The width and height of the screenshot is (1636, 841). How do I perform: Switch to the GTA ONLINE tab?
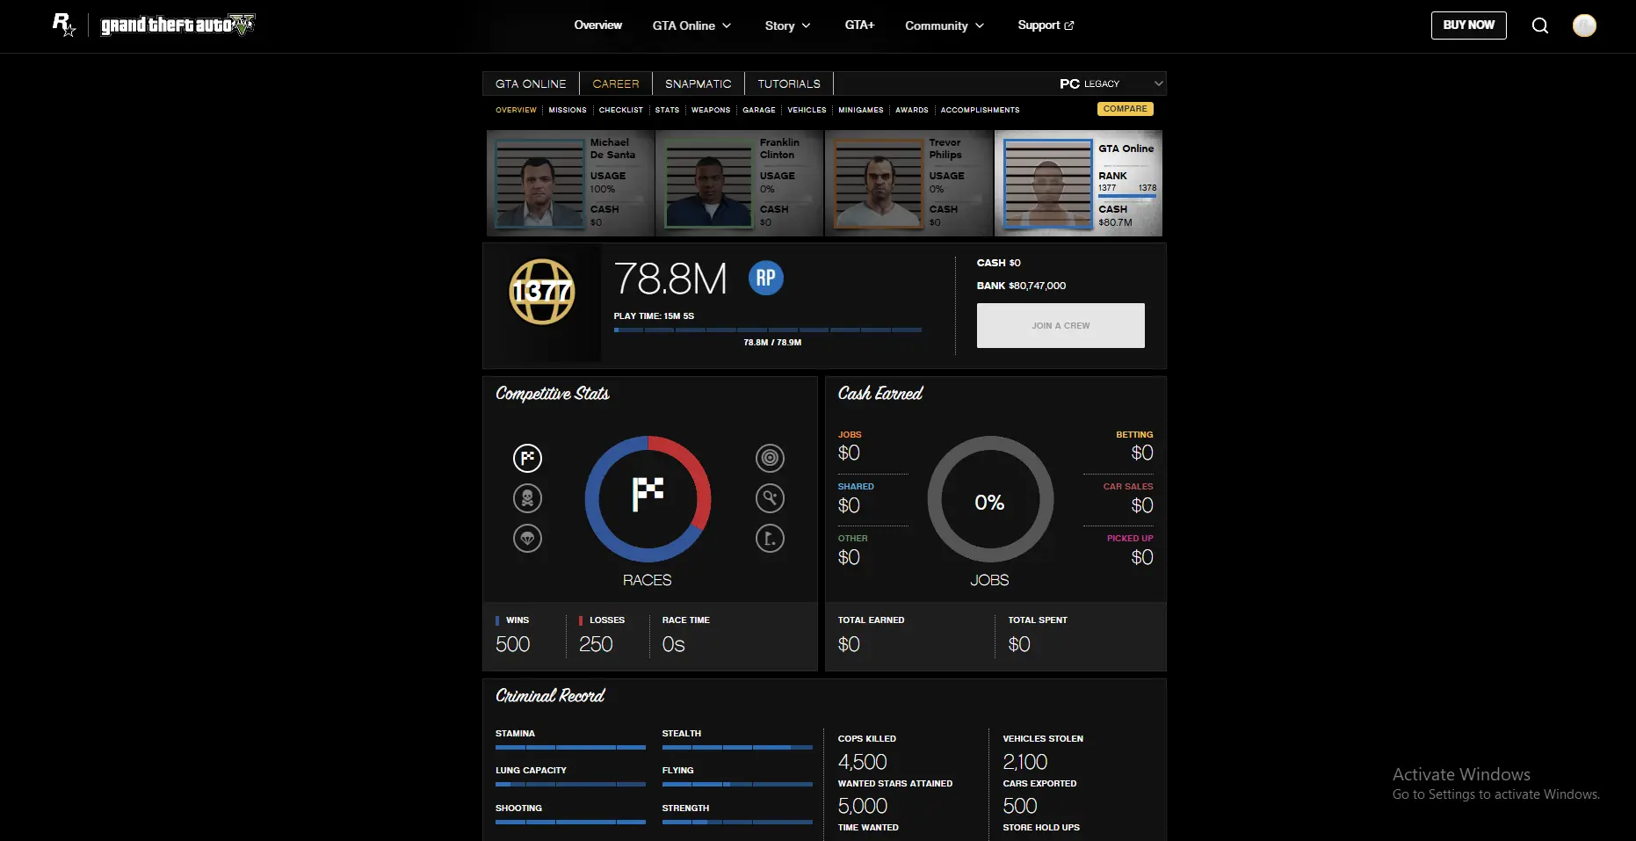point(531,83)
